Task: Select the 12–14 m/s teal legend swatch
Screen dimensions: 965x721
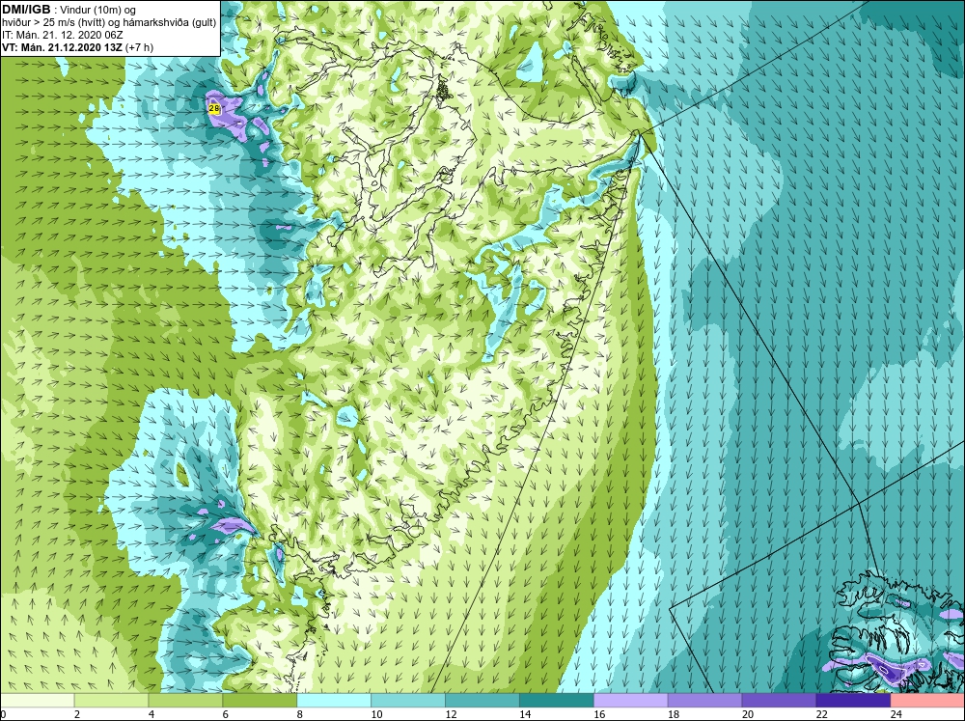Action: pos(482,701)
